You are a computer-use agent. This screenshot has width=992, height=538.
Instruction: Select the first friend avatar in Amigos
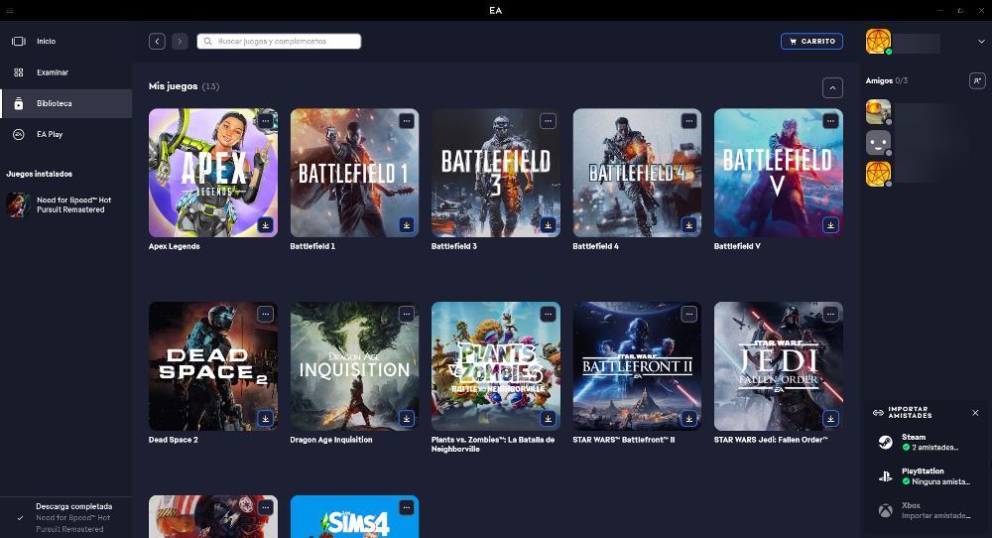pyautogui.click(x=878, y=112)
